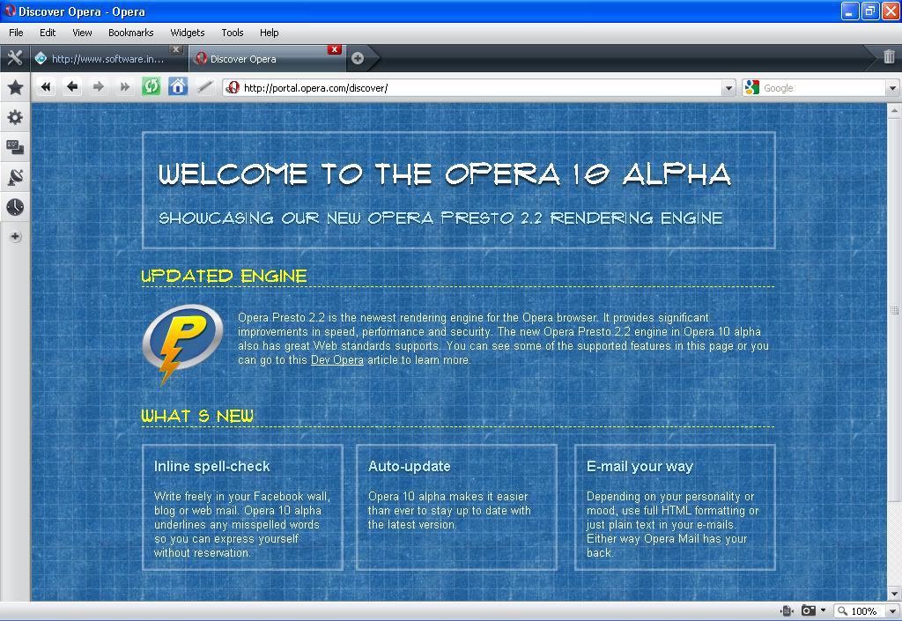The image size is (902, 621).
Task: Go to the home page
Action: (177, 87)
